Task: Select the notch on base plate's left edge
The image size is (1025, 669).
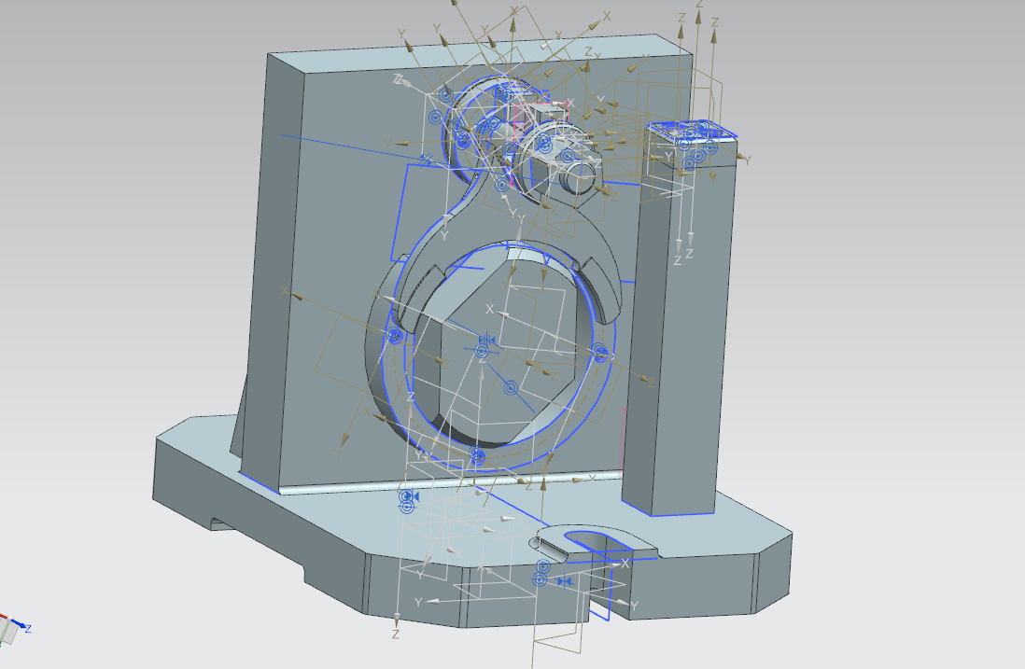Action: (x=223, y=524)
